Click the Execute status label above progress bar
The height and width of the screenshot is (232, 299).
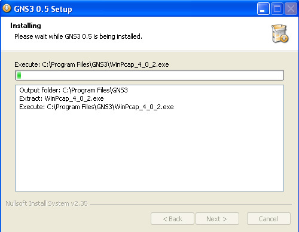coord(91,64)
